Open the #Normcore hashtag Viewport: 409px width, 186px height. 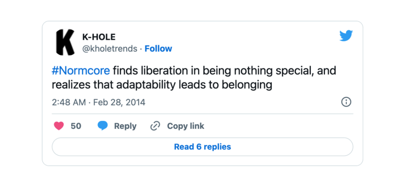coord(81,71)
